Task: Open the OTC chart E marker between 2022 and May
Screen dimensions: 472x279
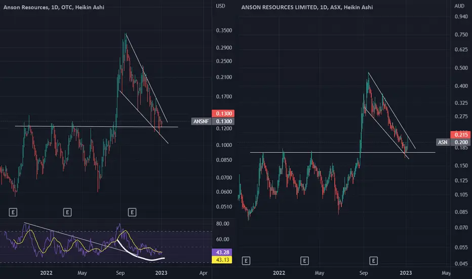Action: pyautogui.click(x=67, y=213)
